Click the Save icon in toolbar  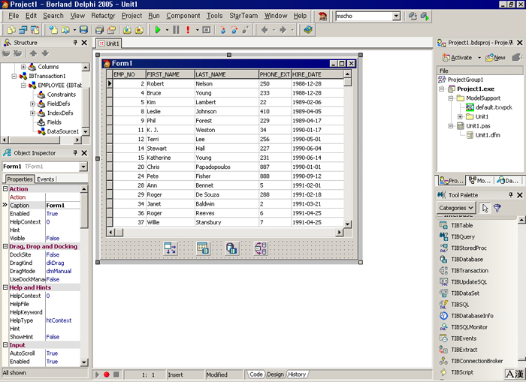tap(84, 30)
